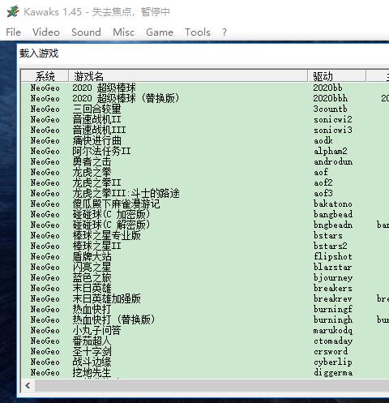389x403 pixels.
Task: Click the bakatono driver cell
Action: click(333, 204)
